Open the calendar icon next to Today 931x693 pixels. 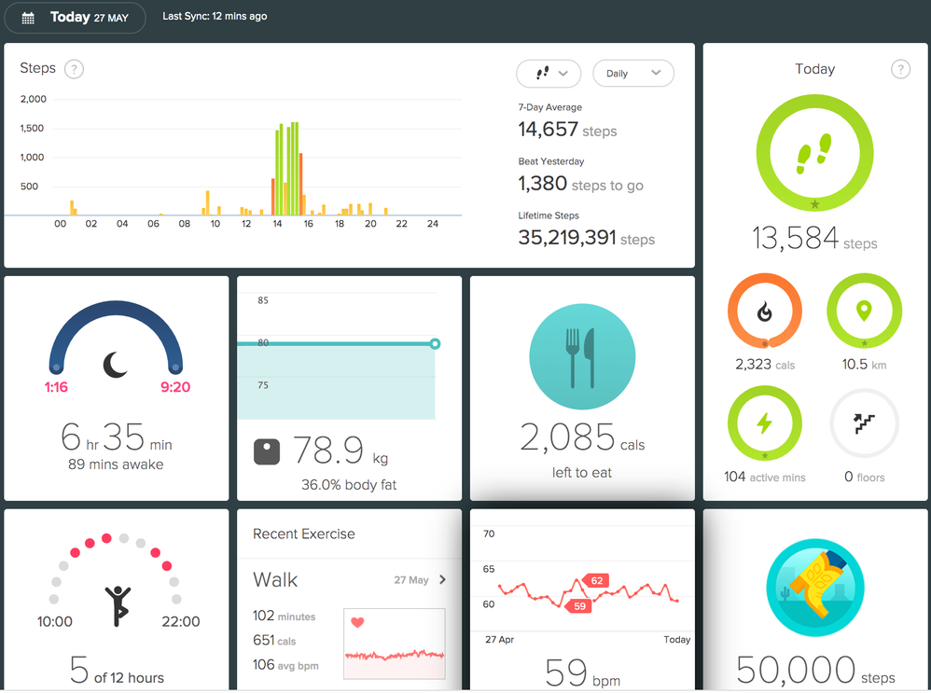point(28,18)
